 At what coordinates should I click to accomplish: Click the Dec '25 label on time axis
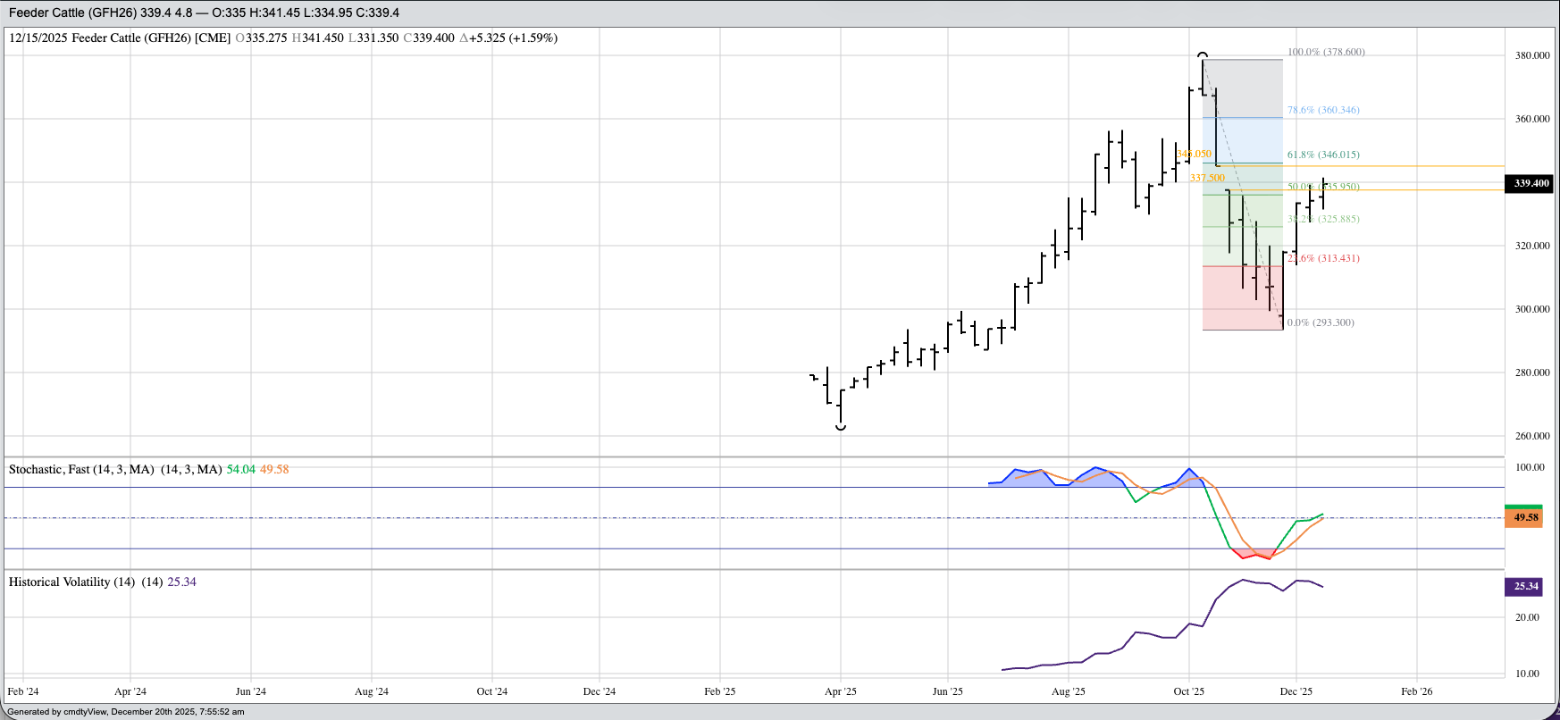(x=1296, y=691)
